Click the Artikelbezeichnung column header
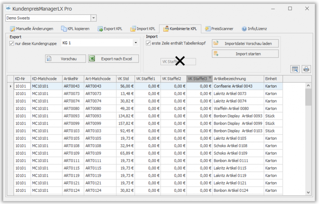The image size is (319, 204). [238, 79]
